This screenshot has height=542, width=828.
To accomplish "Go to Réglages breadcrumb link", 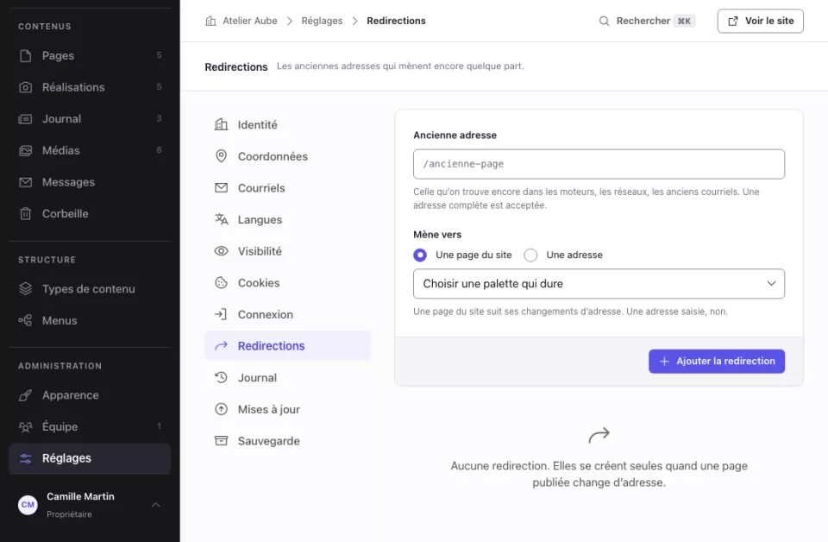I will 322,21.
